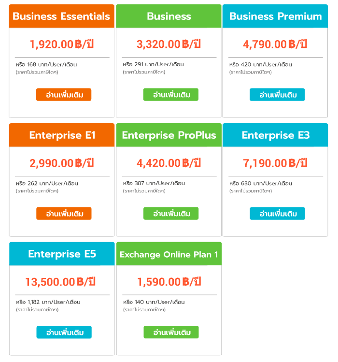Select the 13,500.00 ฿/ปี price text

tap(61, 282)
